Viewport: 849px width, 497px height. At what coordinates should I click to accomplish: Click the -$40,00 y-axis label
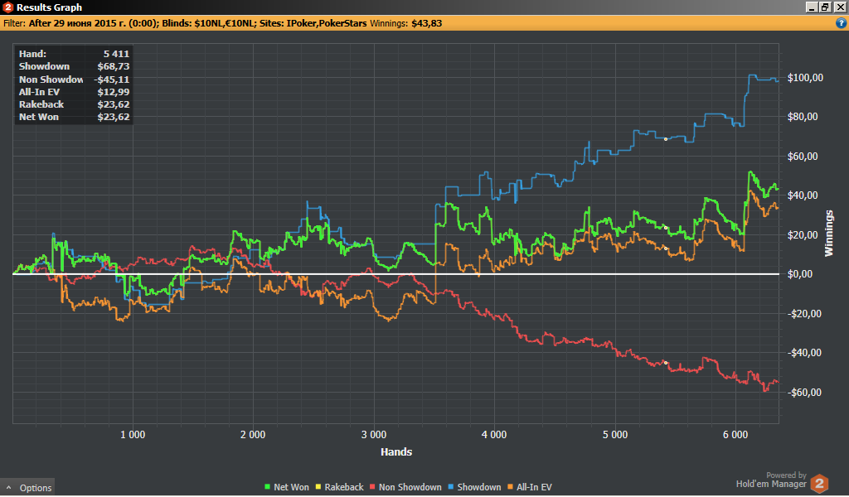804,353
